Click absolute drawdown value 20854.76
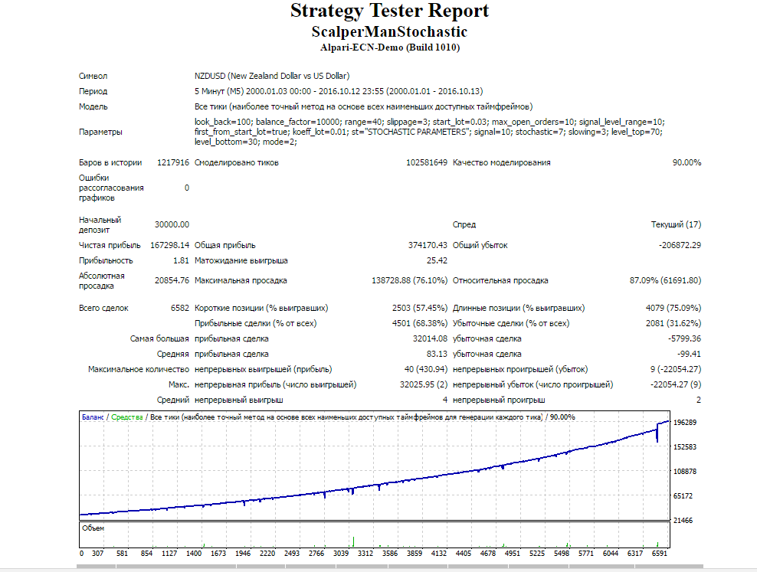 pyautogui.click(x=172, y=280)
